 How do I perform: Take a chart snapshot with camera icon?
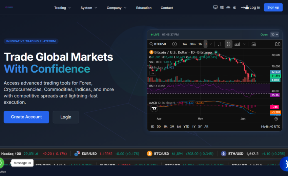[277, 44]
